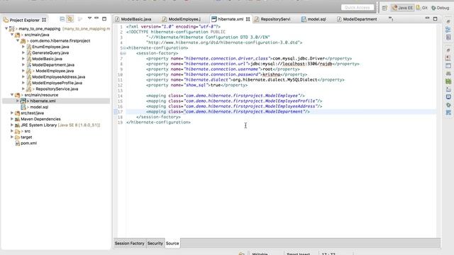The height and width of the screenshot is (255, 454).
Task: Select the Source bottom tab
Action: (172, 244)
